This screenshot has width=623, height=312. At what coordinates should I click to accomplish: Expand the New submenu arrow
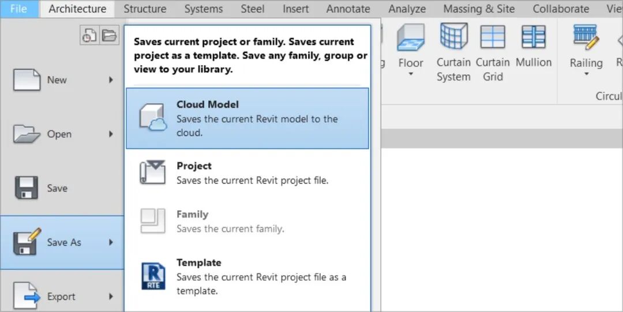click(x=111, y=80)
